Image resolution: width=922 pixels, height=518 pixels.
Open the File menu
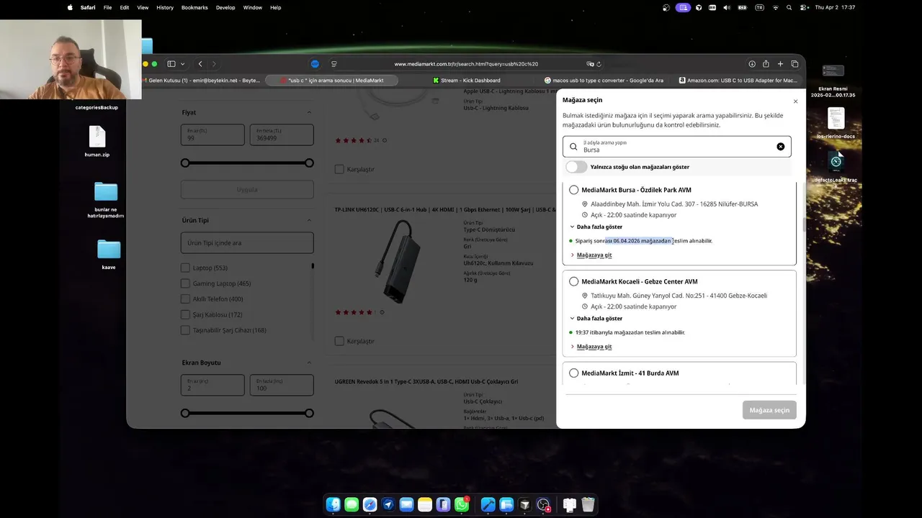(x=107, y=7)
